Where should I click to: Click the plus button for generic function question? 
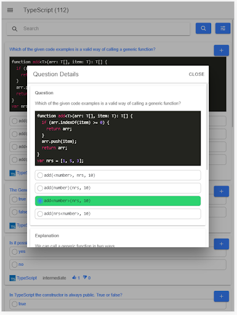221,50
